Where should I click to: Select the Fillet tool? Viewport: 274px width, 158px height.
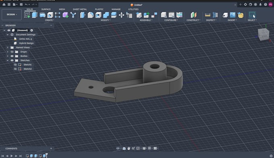point(91,15)
